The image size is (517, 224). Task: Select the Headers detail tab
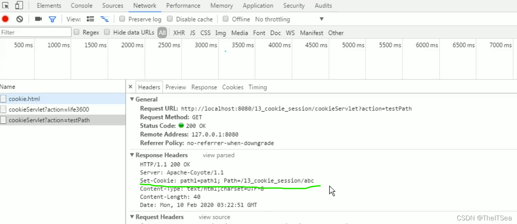pyautogui.click(x=149, y=87)
